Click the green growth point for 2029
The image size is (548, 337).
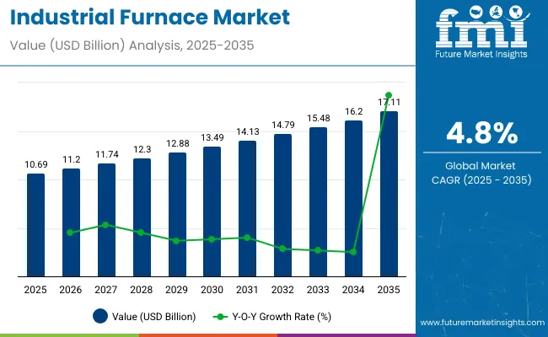coord(176,241)
